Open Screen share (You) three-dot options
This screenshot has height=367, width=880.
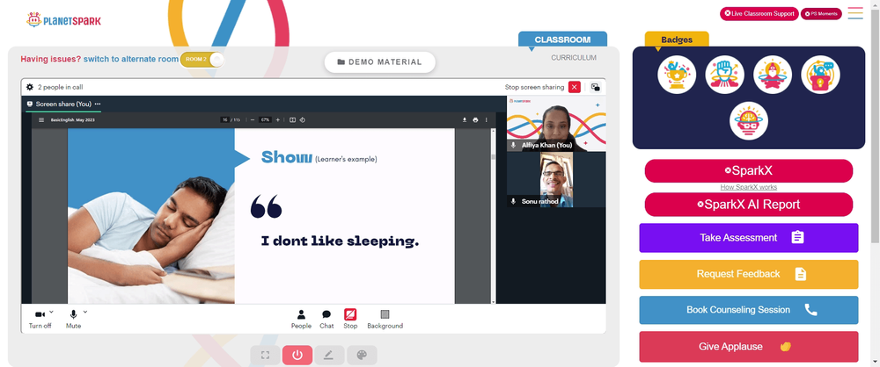click(98, 104)
